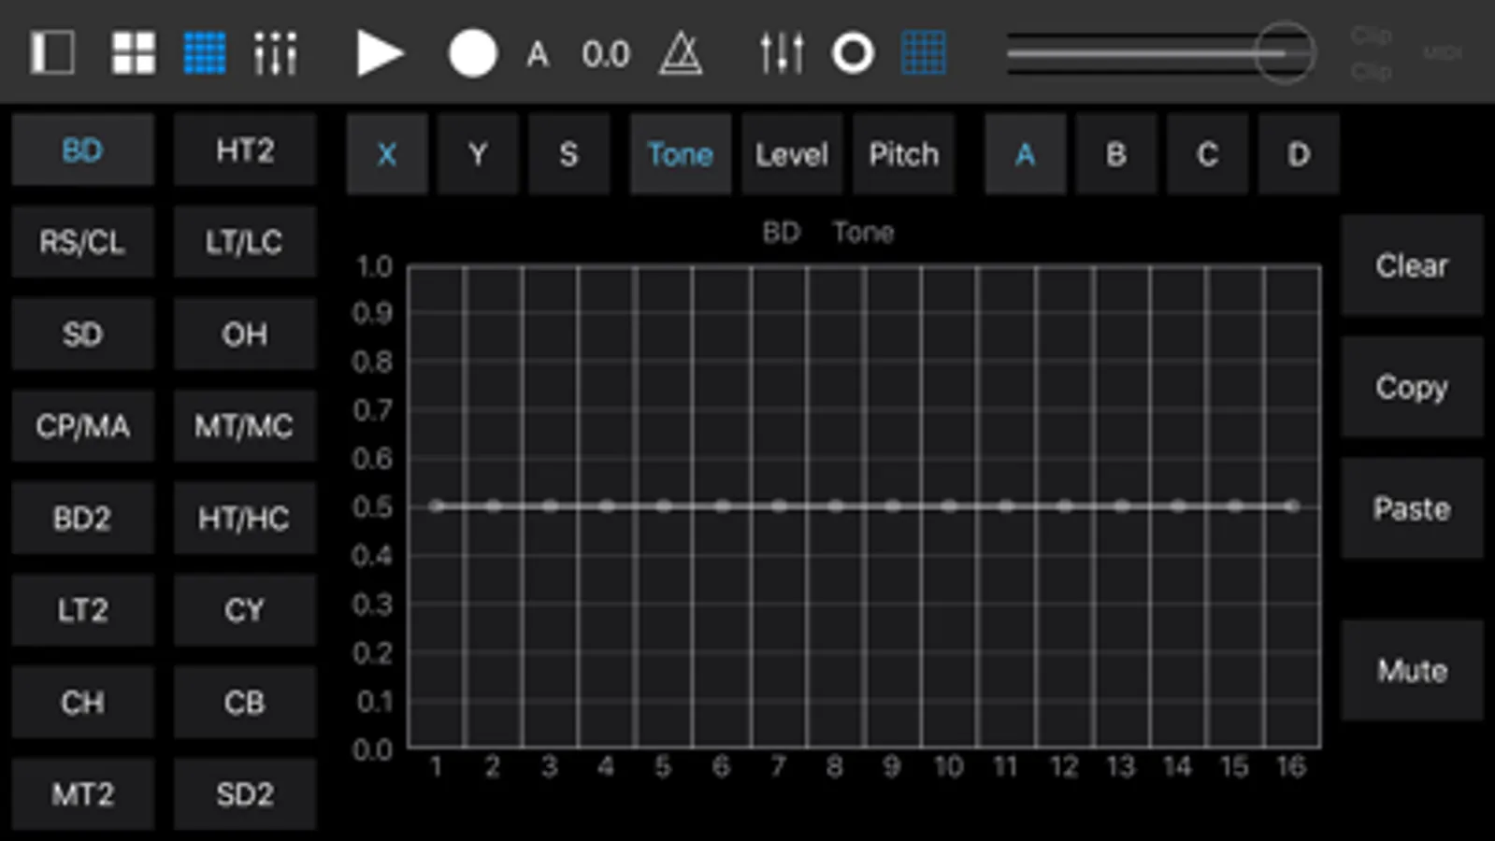1495x841 pixels.
Task: Click the ring circle icon in toolbar
Action: point(853,53)
